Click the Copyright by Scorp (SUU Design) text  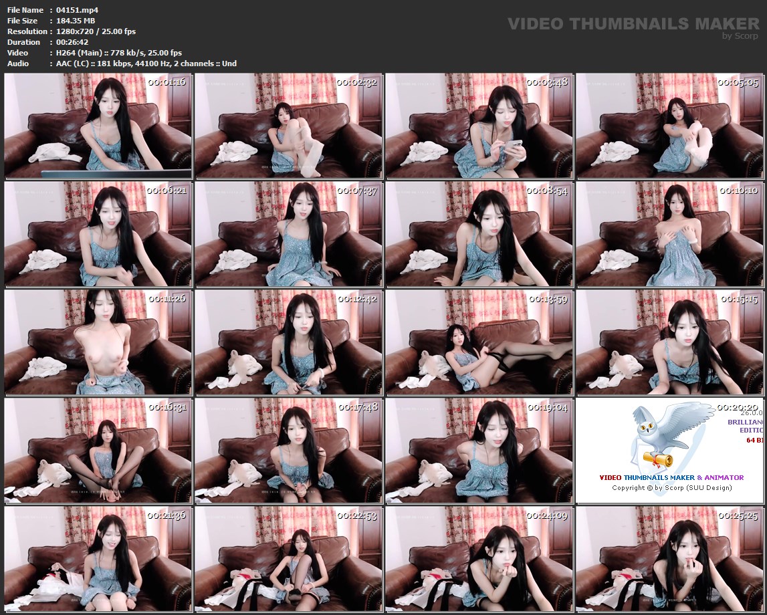[671, 487]
